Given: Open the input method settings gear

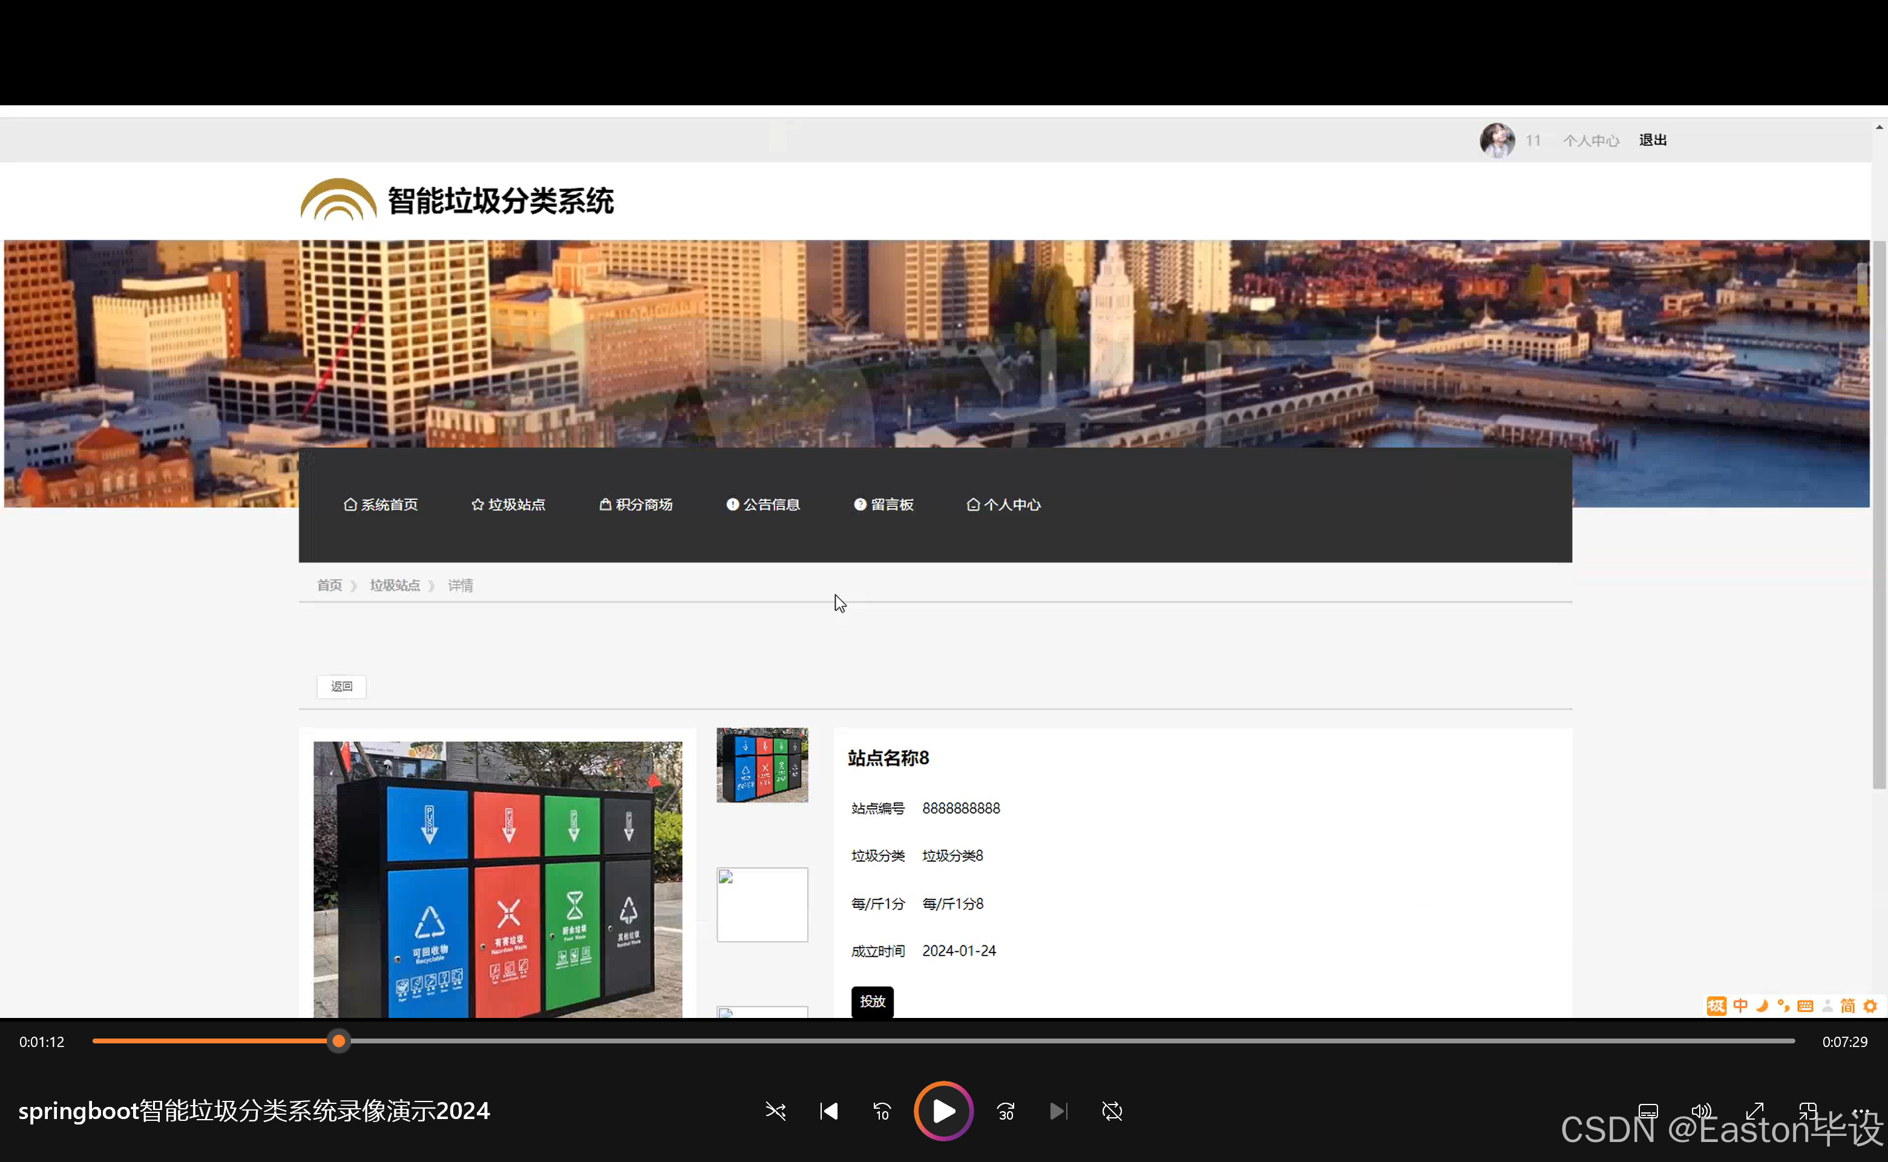Looking at the screenshot, I should tap(1870, 1005).
